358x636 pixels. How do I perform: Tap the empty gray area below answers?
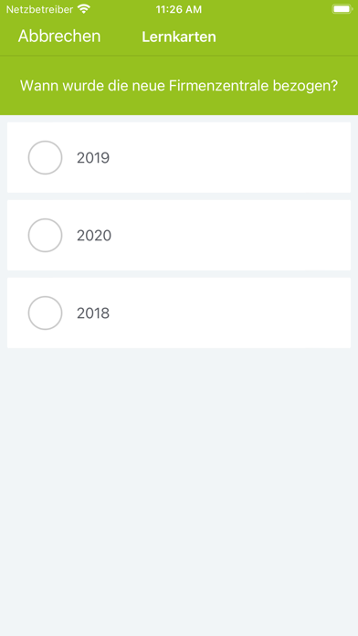click(x=179, y=487)
